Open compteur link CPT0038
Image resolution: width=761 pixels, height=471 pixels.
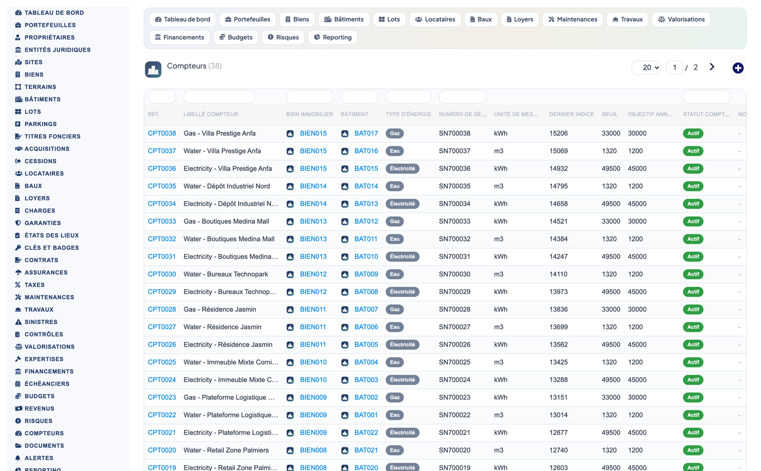162,133
